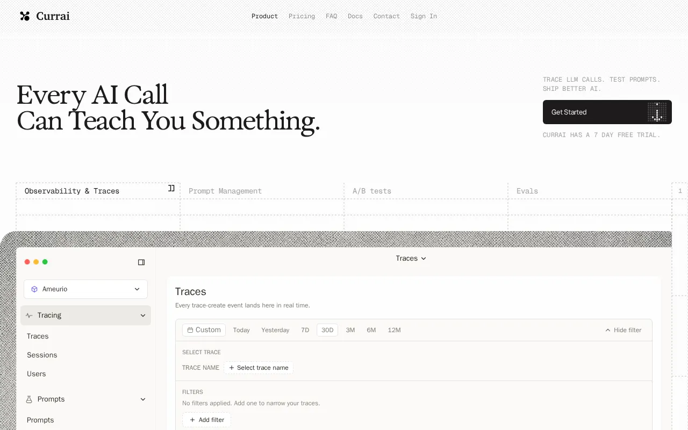Click the Prompts flask icon
Screen dimensions: 688x430
click(x=29, y=399)
